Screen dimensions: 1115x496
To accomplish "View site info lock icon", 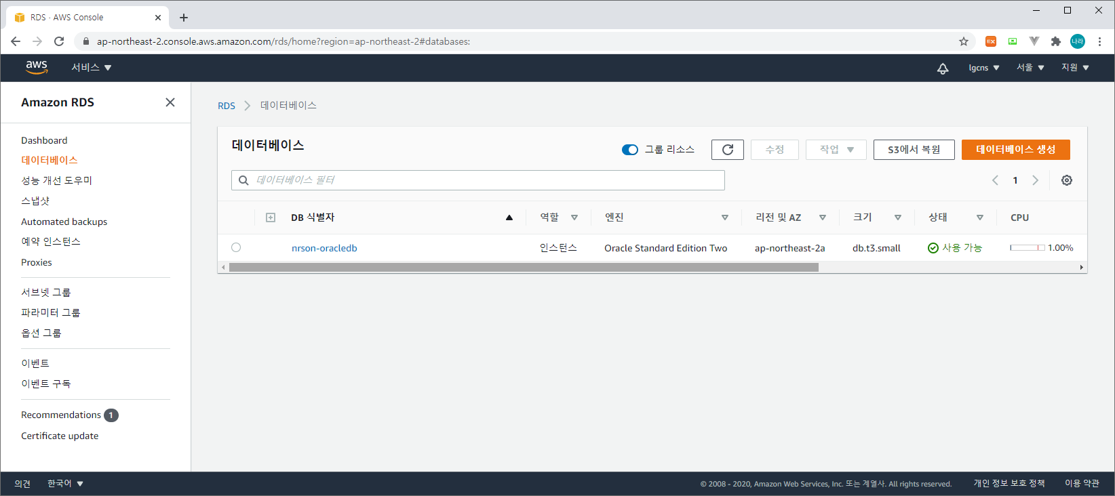I will point(86,41).
